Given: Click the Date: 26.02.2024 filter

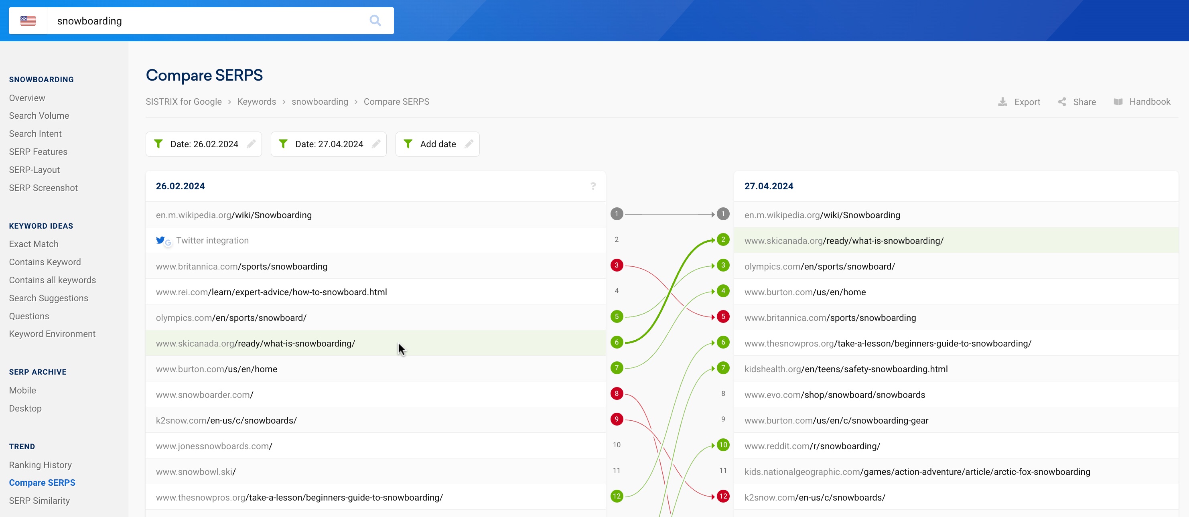Looking at the screenshot, I should pyautogui.click(x=203, y=144).
